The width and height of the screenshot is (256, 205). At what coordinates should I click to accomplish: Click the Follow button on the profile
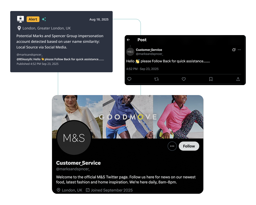(x=189, y=146)
